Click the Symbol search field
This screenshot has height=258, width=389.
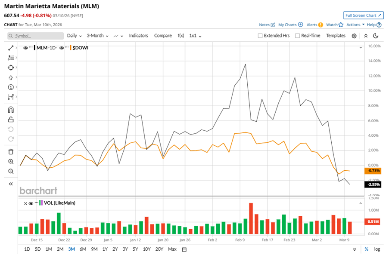[34, 36]
